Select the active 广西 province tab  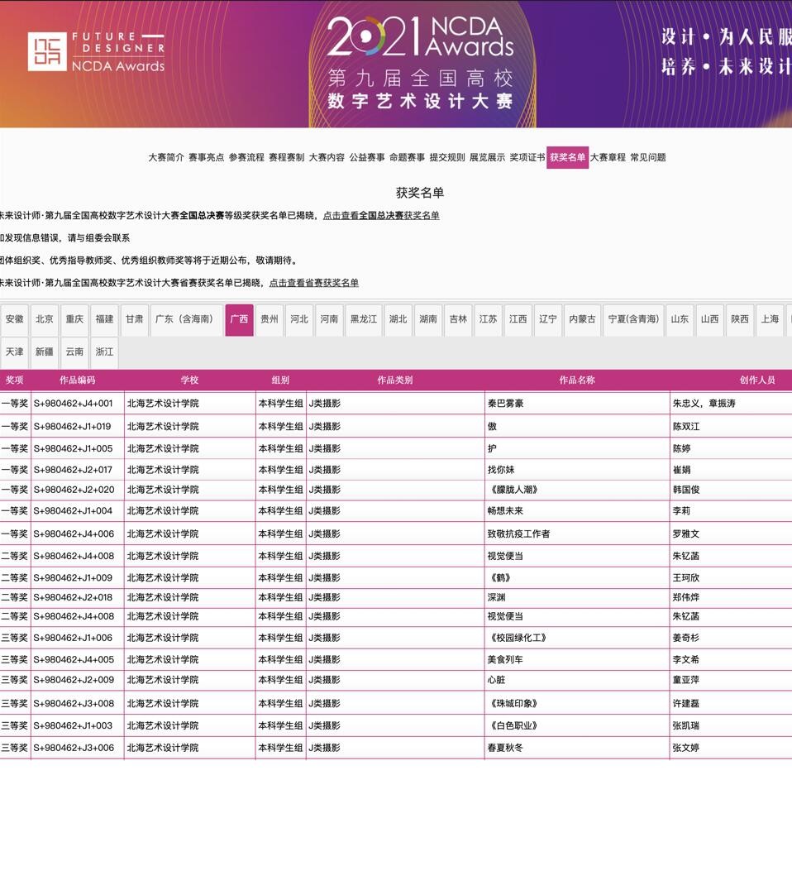[239, 319]
